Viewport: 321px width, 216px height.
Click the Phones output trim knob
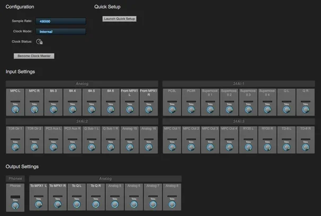pos(15,205)
